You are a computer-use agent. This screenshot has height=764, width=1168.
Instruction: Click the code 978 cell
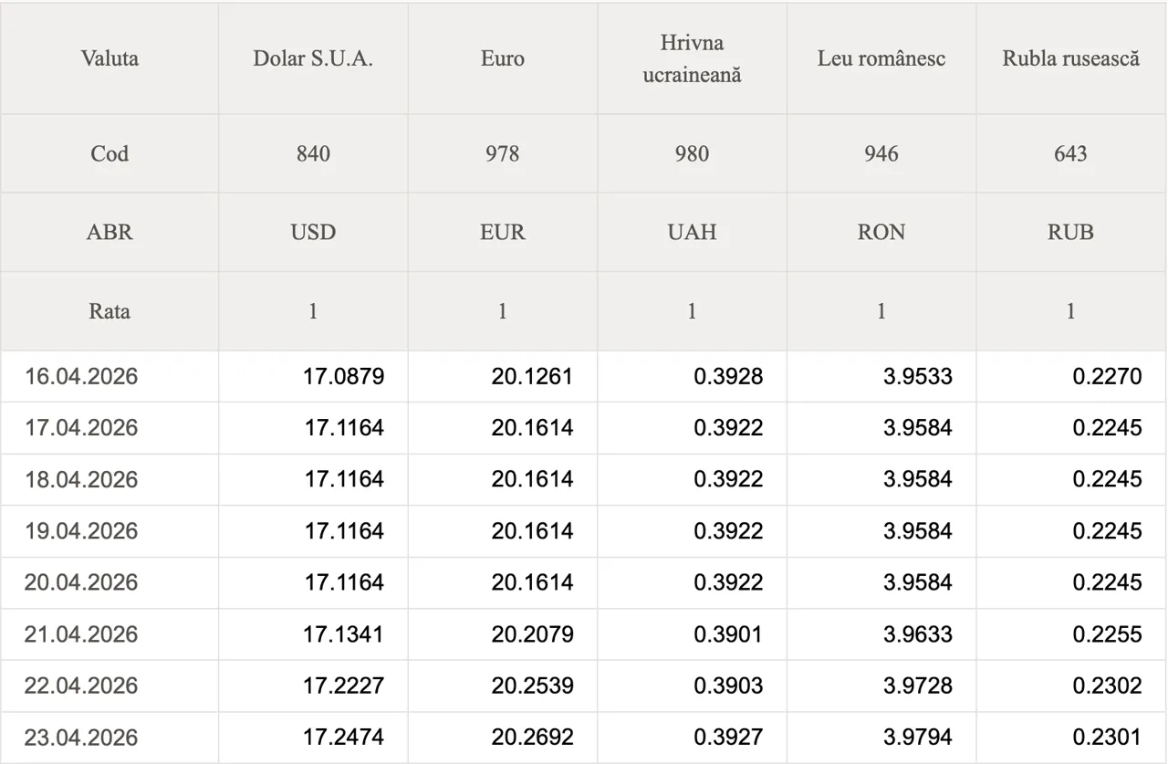(x=502, y=153)
